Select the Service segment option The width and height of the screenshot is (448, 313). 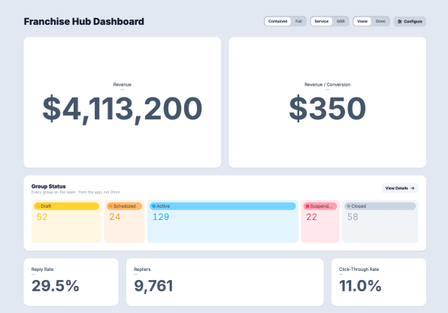coord(322,22)
